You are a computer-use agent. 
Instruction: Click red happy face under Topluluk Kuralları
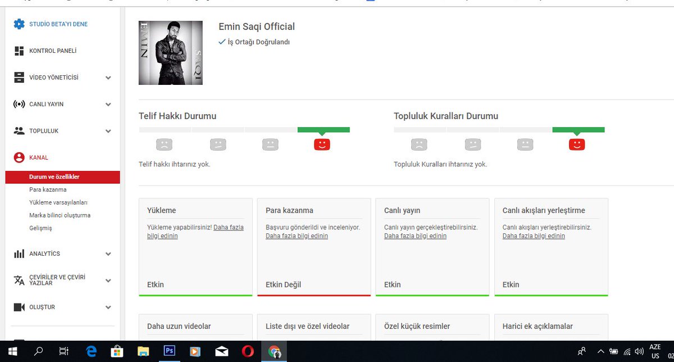point(577,144)
